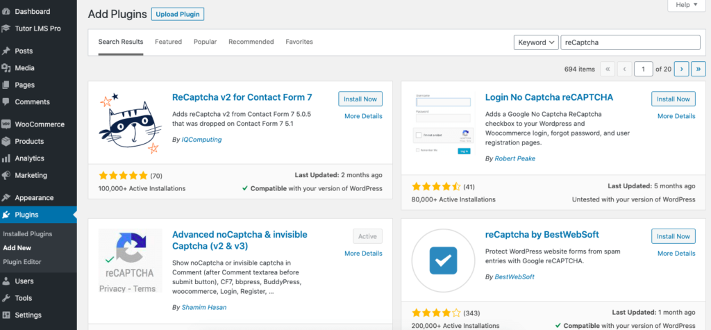This screenshot has height=330, width=711.
Task: Open Plugin Editor submenu item
Action: (22, 262)
